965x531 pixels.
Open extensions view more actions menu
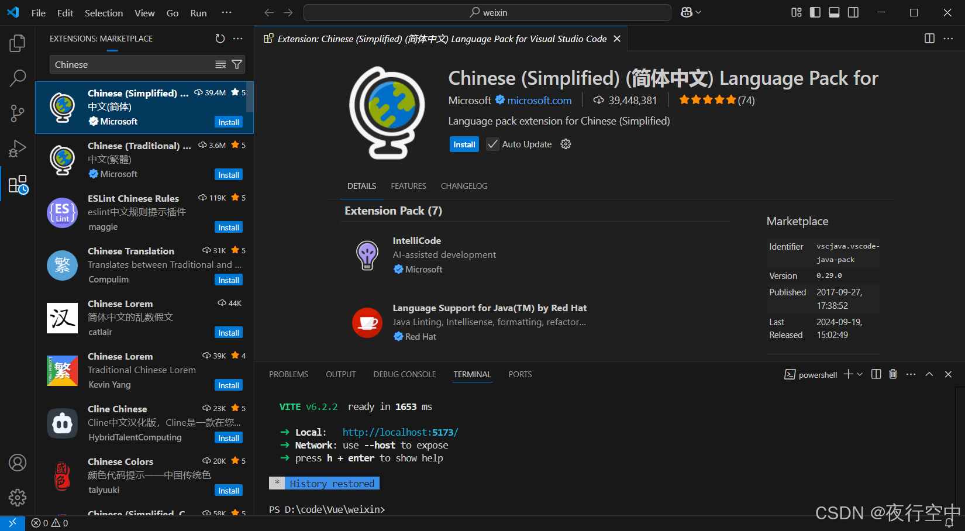pos(237,39)
